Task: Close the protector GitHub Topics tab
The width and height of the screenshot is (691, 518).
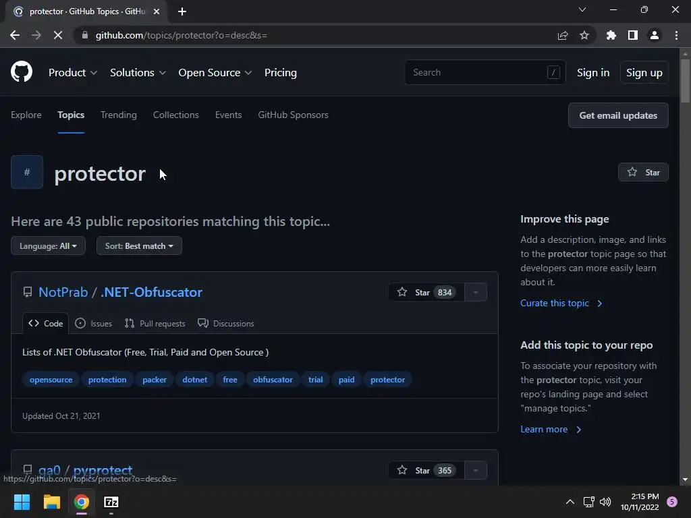Action: coord(157,11)
